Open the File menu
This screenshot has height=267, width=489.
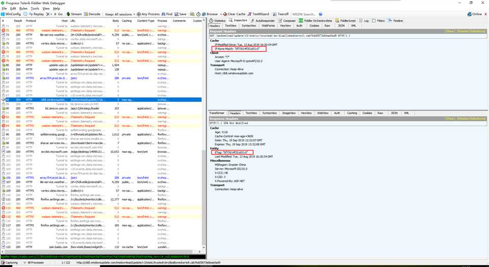tap(4, 9)
